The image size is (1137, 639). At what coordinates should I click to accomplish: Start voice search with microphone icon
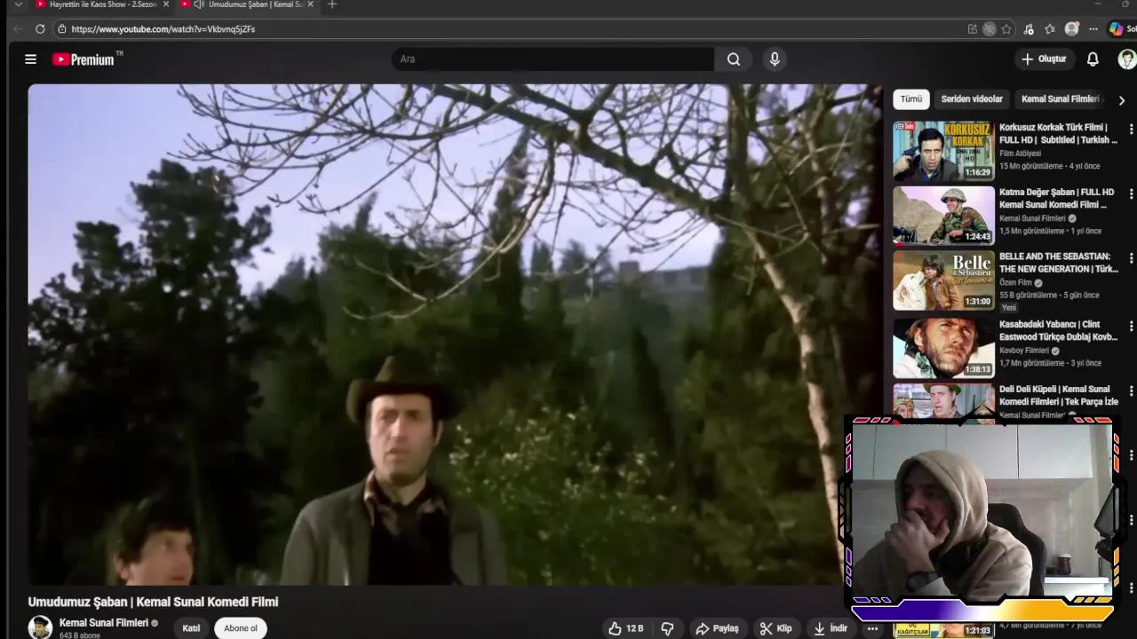[775, 59]
